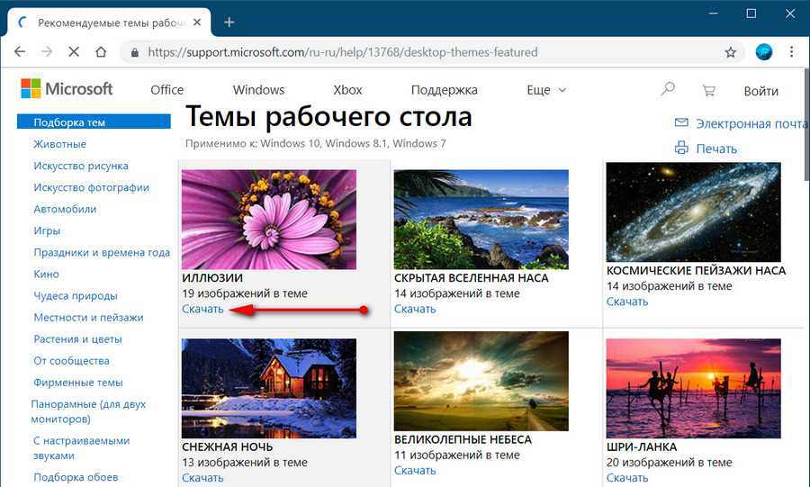Viewport: 810px width, 487px height.
Task: Open the browser profile avatar icon
Action: tap(764, 52)
